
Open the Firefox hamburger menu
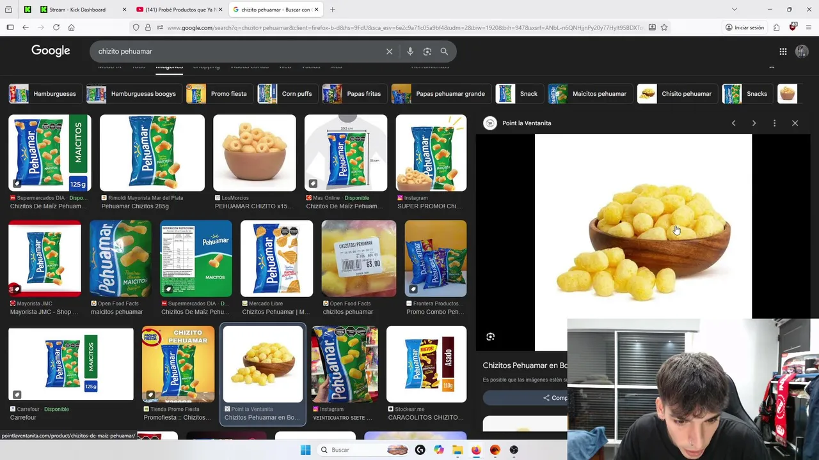coord(809,27)
